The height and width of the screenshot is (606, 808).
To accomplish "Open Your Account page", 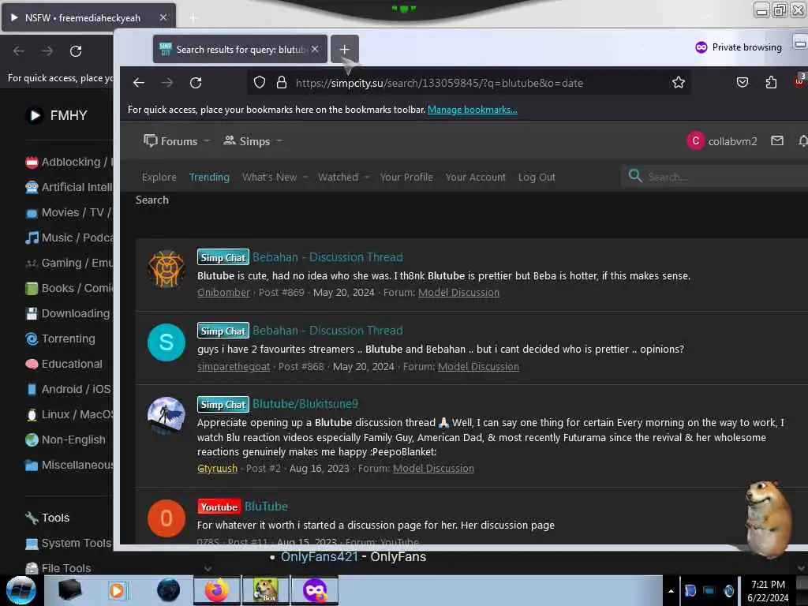I will click(x=475, y=177).
